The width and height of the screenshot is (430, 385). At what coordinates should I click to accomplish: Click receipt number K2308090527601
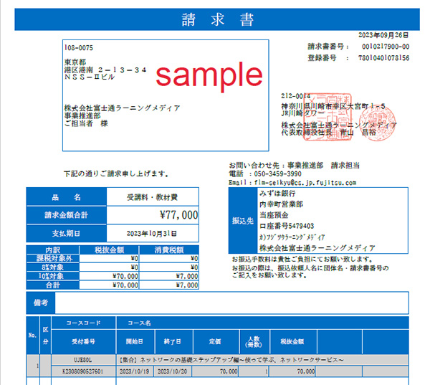(83, 371)
